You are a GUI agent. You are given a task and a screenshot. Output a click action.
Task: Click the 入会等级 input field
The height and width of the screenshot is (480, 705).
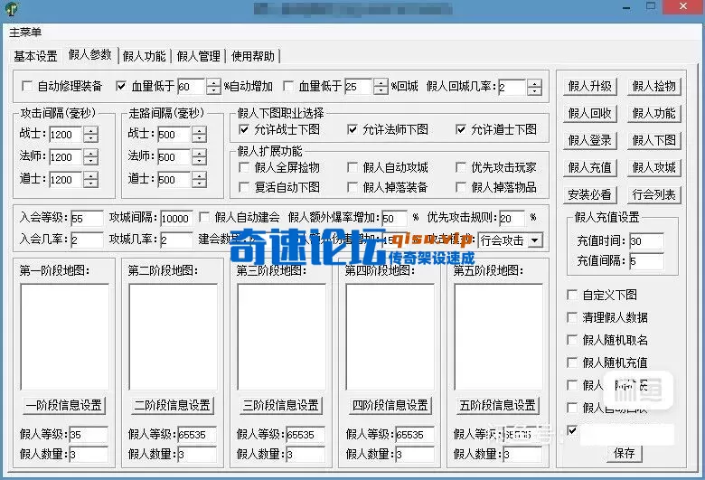[88, 219]
